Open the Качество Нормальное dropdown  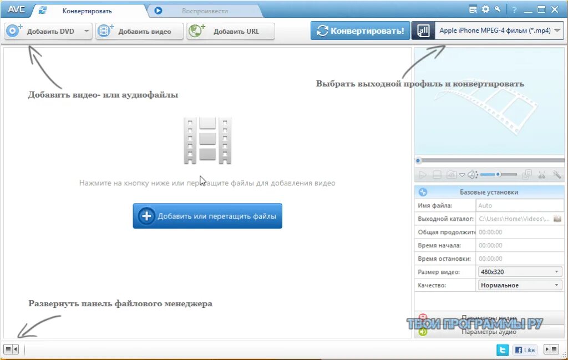(520, 285)
